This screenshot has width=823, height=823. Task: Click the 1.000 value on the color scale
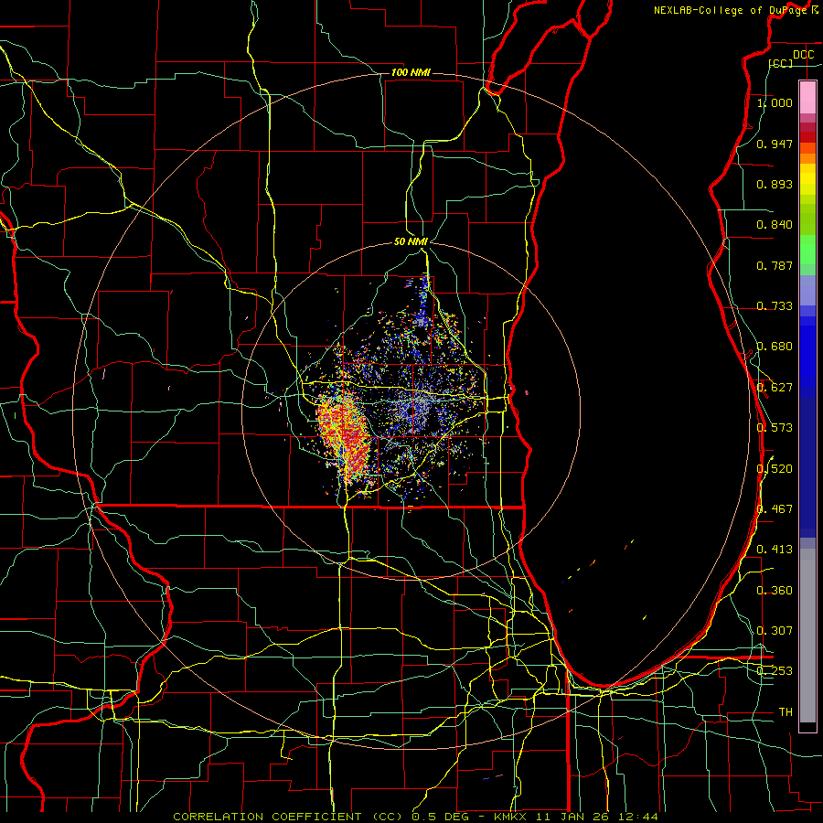775,102
